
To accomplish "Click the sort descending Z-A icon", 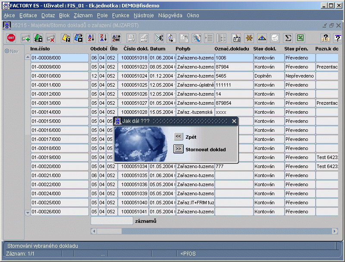I will point(103,38).
